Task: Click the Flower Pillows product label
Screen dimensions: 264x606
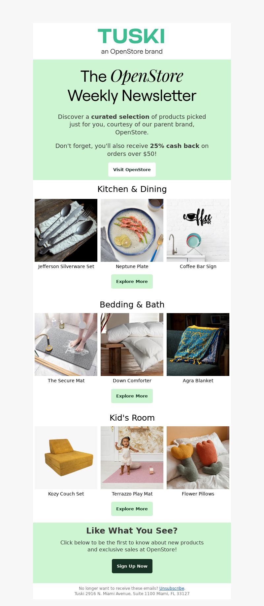Action: [x=198, y=494]
